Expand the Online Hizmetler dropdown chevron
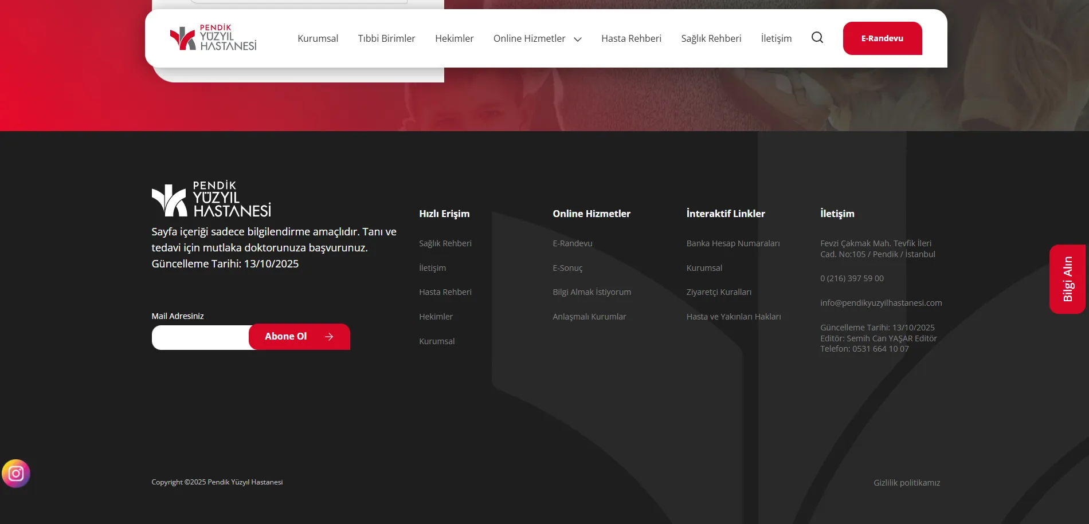Screen dimensions: 1089x524 coord(578,39)
